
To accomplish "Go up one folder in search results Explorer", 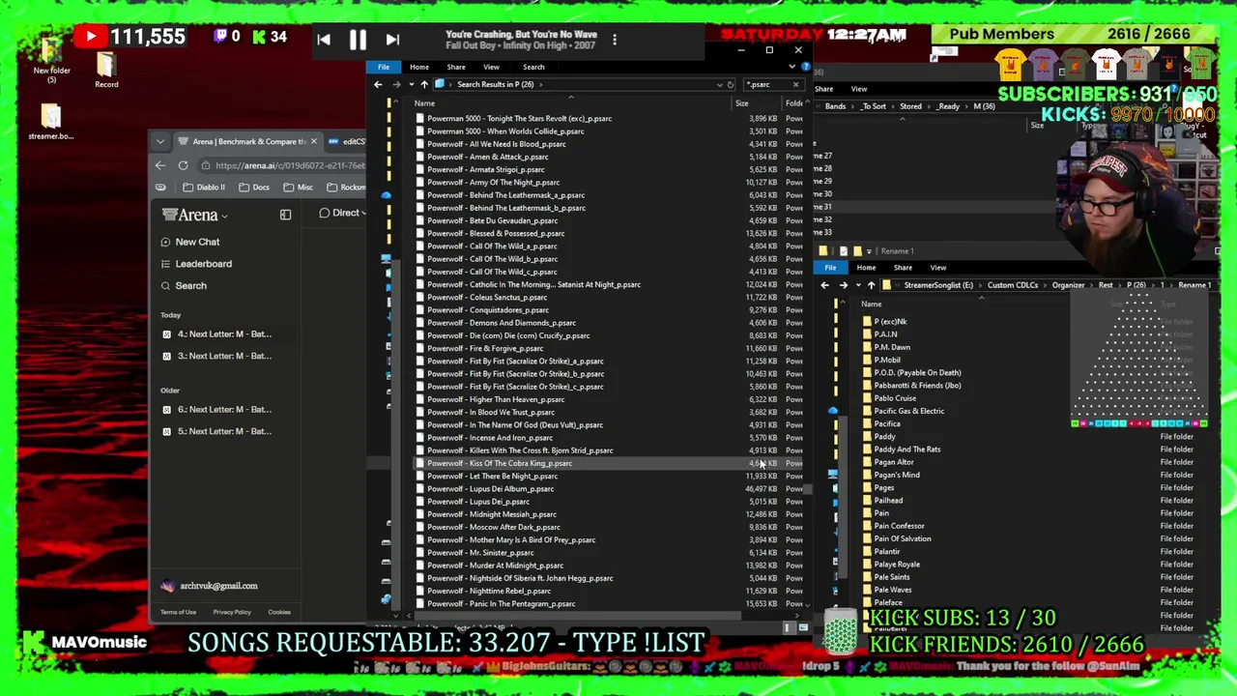I will [423, 84].
